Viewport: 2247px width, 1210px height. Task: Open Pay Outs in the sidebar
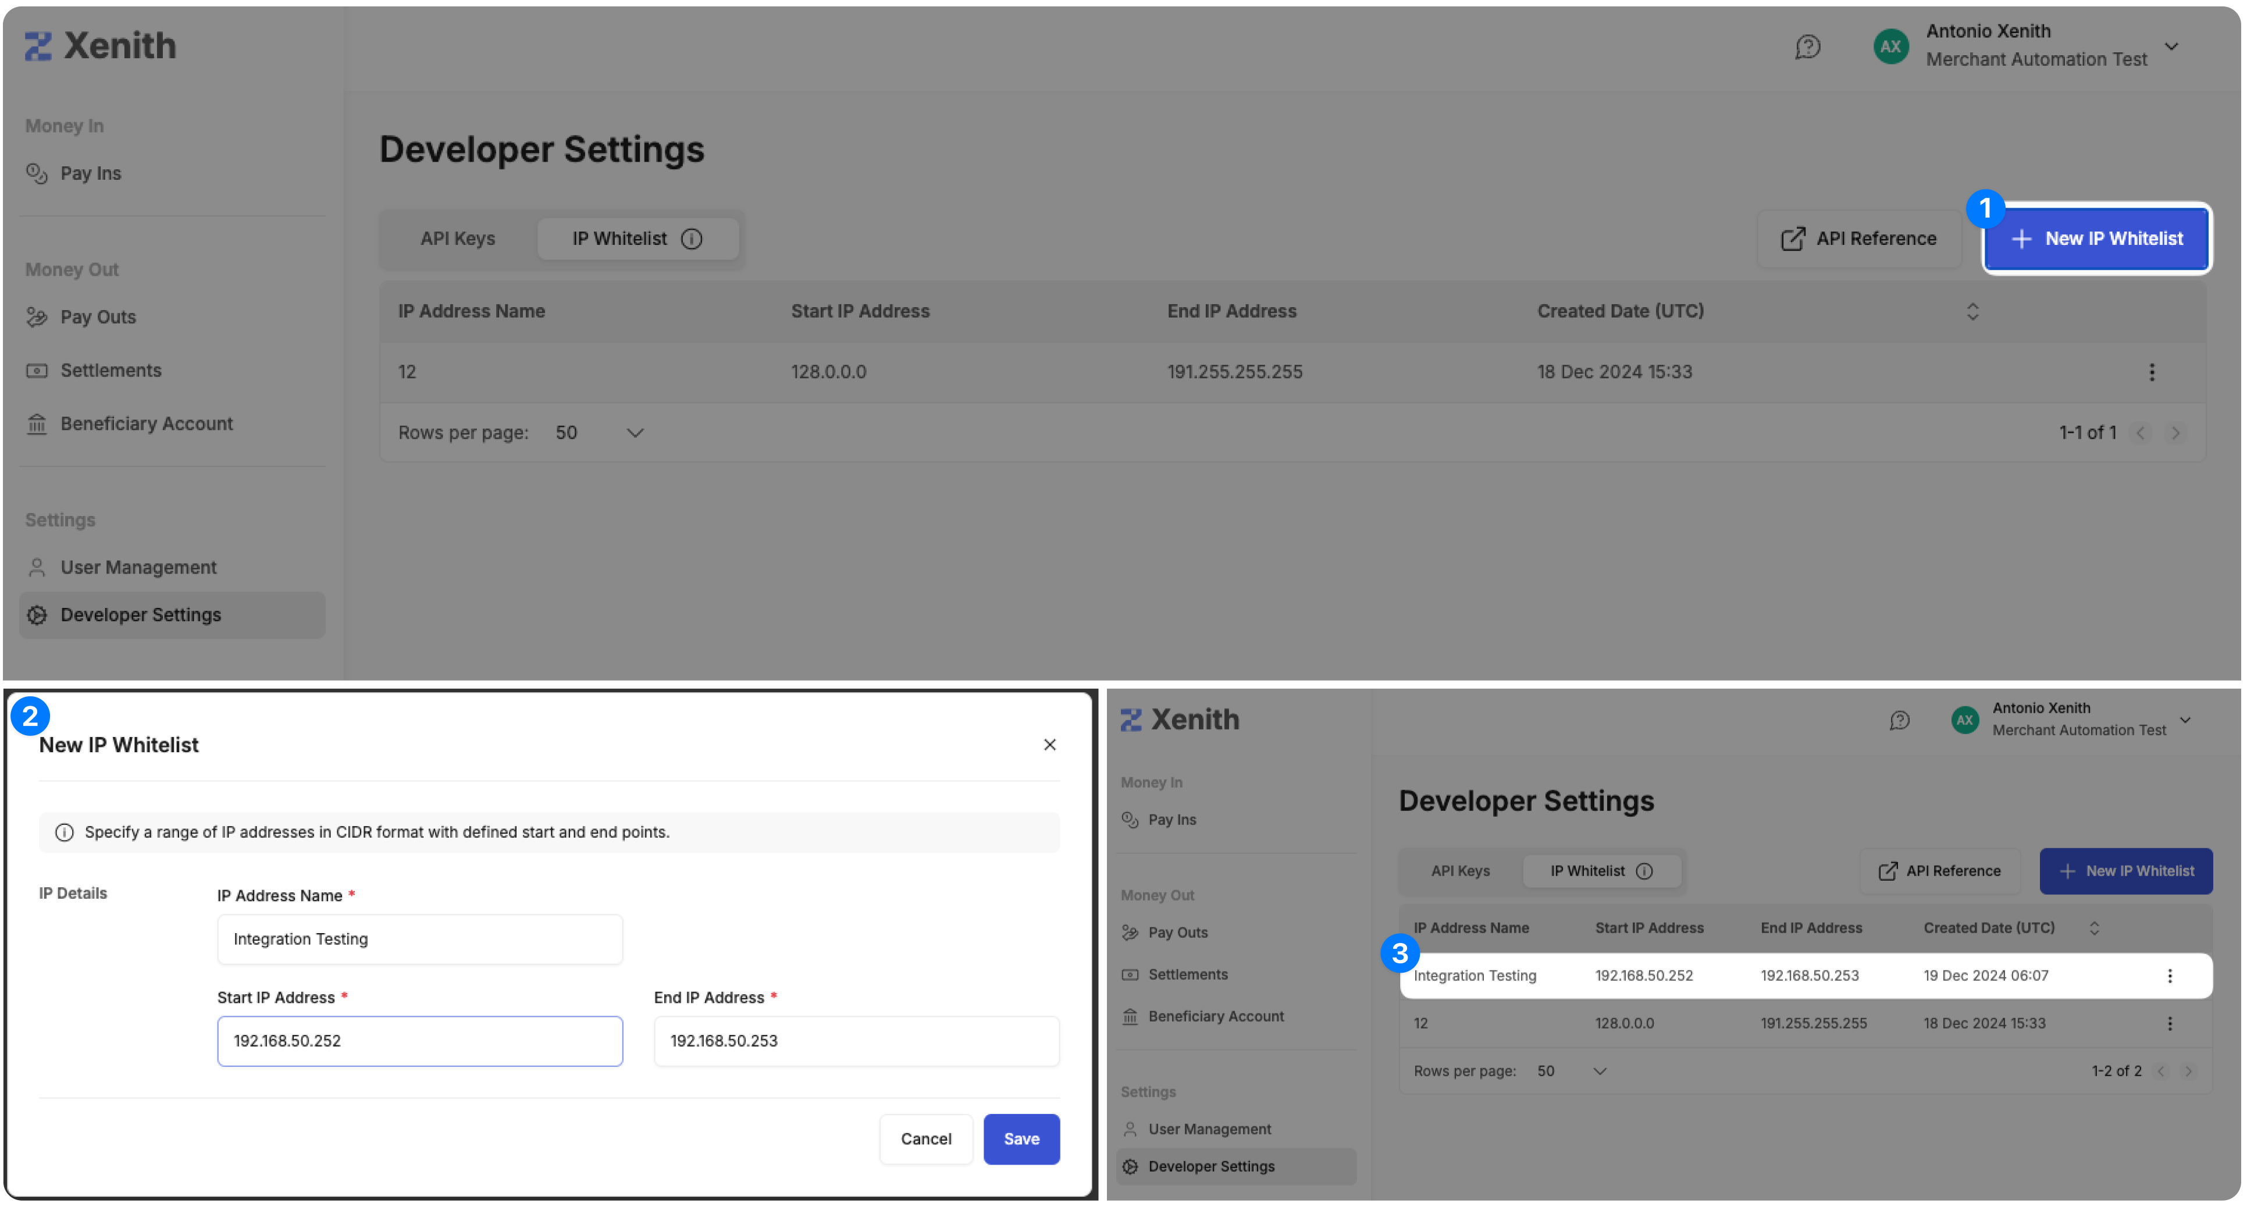(98, 316)
